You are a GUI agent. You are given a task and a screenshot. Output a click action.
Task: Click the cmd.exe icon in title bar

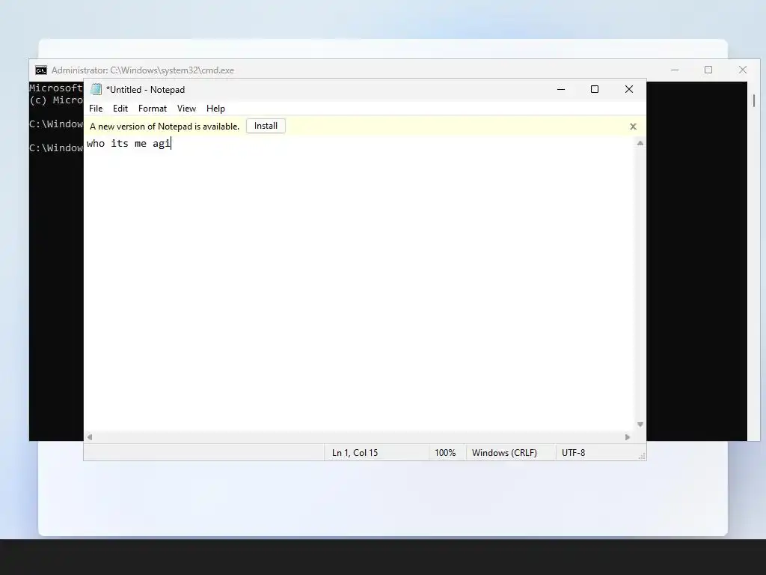point(41,70)
